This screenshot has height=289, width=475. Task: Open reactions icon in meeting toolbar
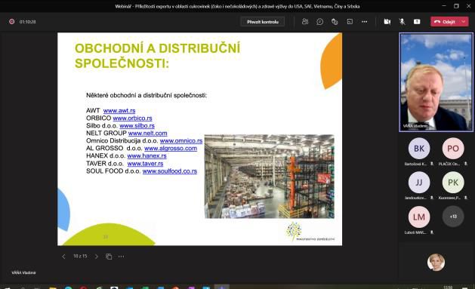pyautogui.click(x=335, y=21)
